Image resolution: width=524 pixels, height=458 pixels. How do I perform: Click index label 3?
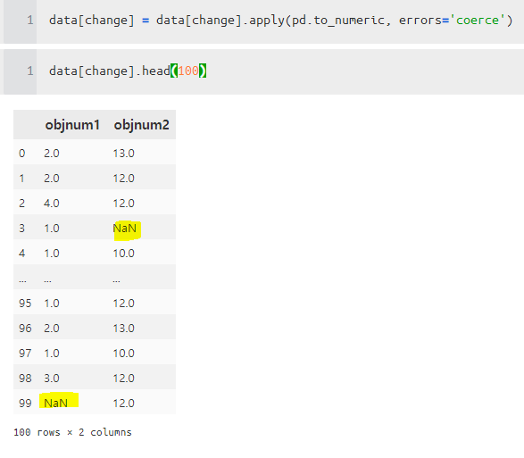click(x=21, y=229)
